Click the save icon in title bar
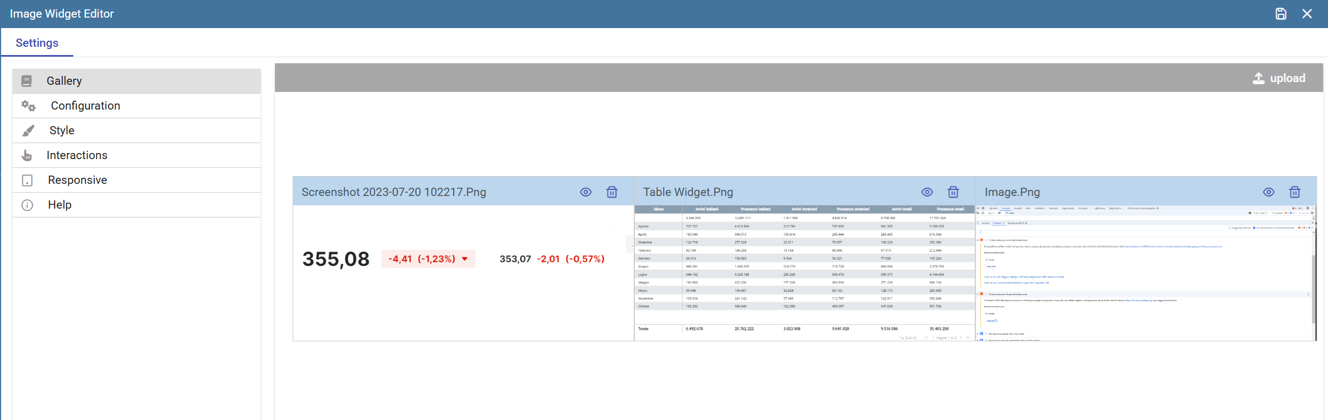 pyautogui.click(x=1281, y=14)
